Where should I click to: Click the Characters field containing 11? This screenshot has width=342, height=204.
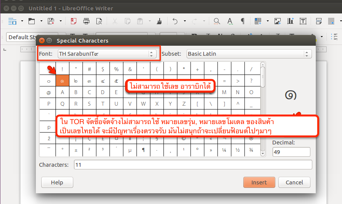[193, 165]
